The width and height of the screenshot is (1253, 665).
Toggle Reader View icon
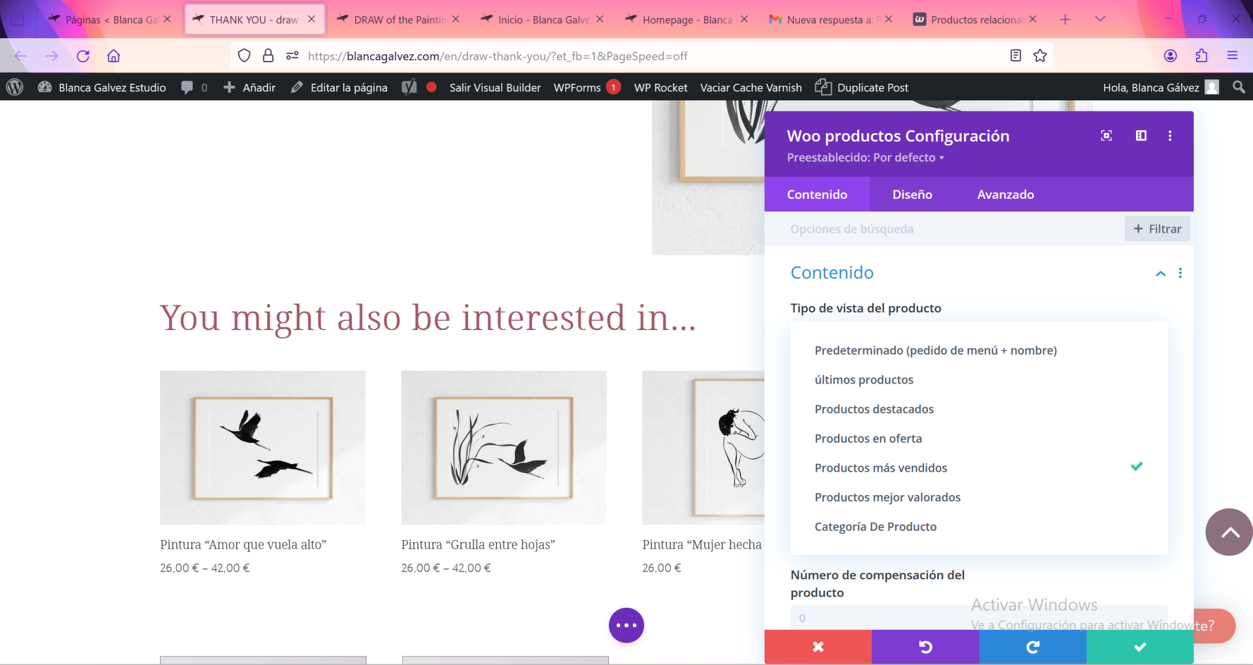[x=1016, y=56]
